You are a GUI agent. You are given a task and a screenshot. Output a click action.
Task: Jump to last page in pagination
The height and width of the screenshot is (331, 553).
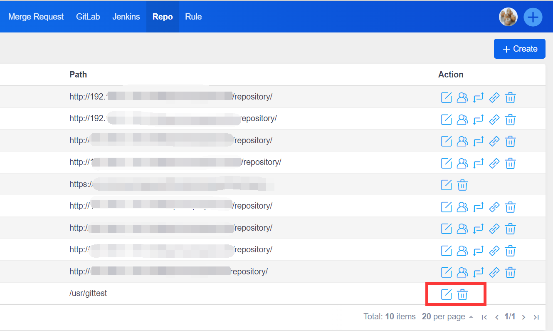point(536,317)
